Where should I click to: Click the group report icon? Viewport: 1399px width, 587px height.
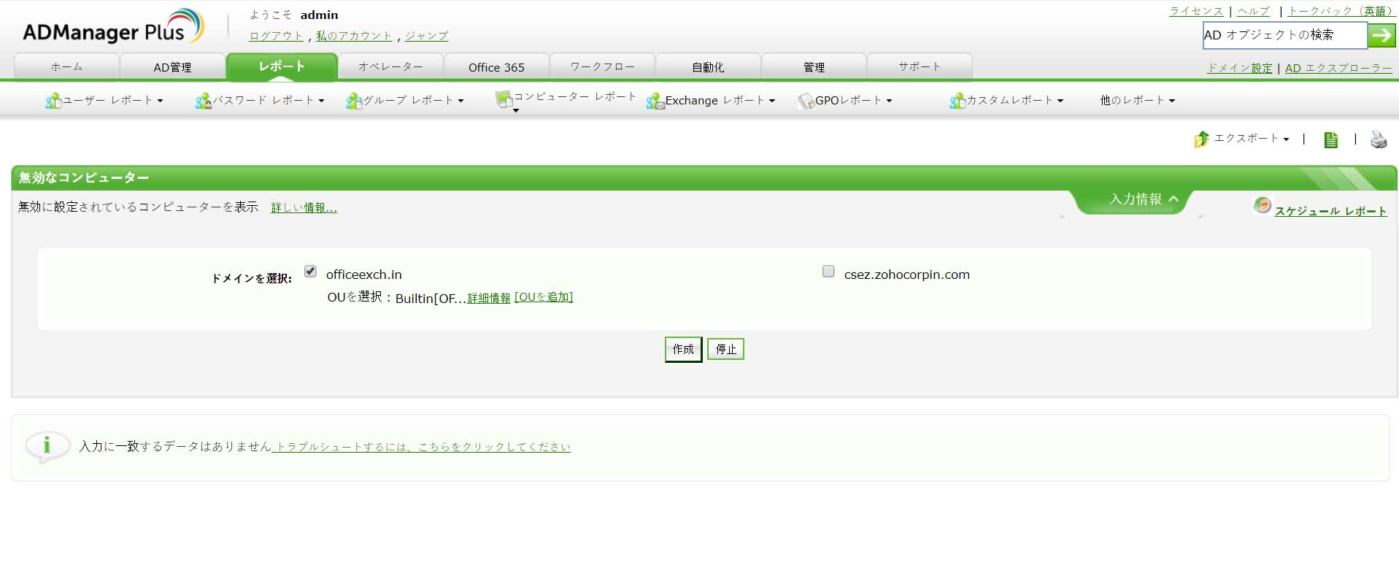[354, 101]
